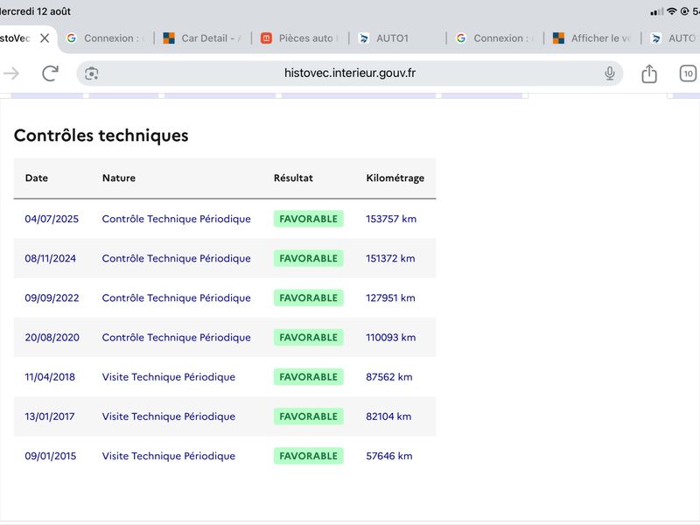Screen dimensions: 700x525
Task: Select the date 09/09/2022
Action: [52, 297]
